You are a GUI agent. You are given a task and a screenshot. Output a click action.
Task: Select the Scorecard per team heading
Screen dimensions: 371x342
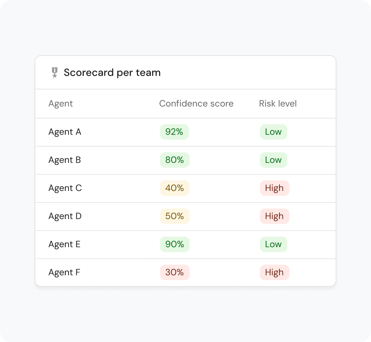(x=112, y=73)
